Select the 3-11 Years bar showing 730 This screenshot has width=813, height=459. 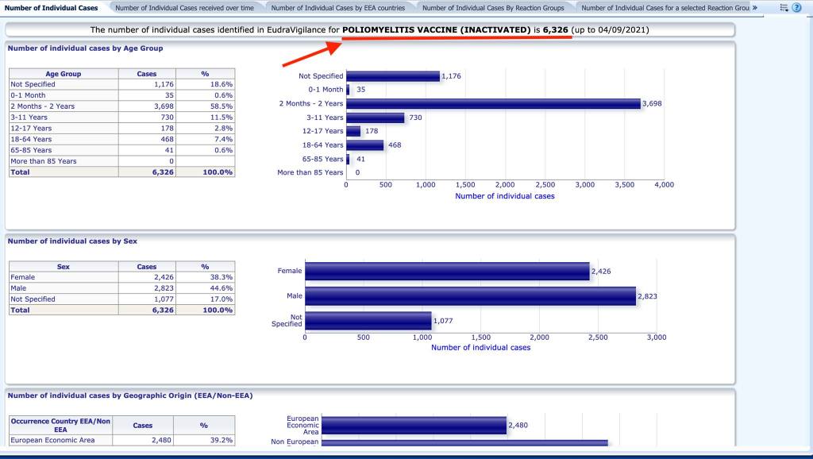(x=375, y=118)
